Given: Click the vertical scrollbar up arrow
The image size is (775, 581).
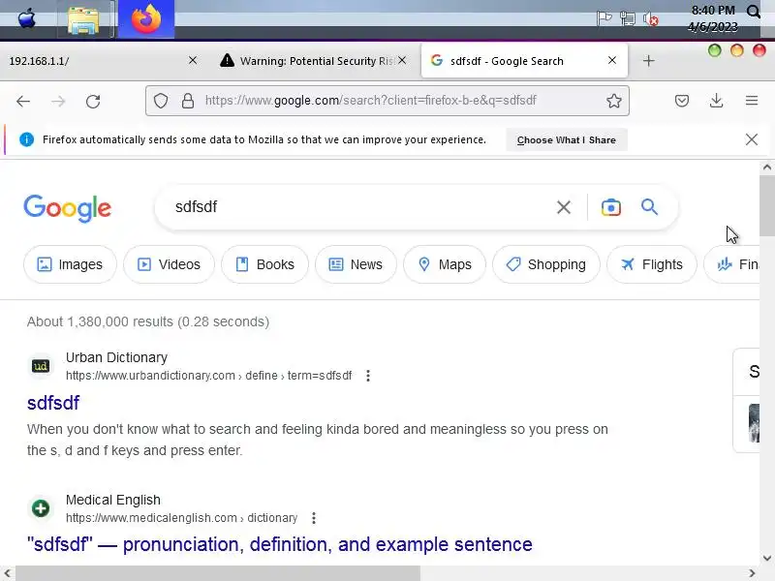Looking at the screenshot, I should tap(767, 168).
